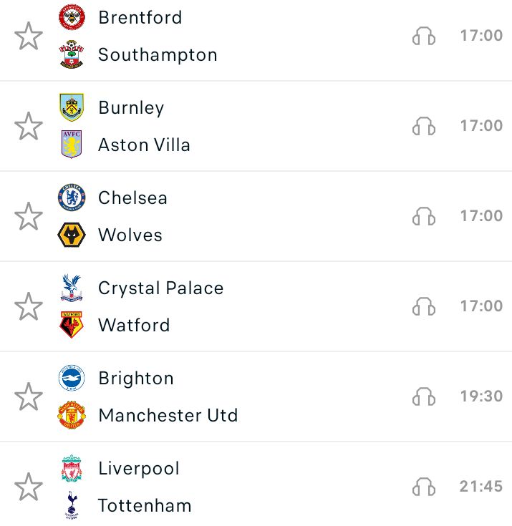Image resolution: width=512 pixels, height=526 pixels.
Task: Click the Chelsea club crest
Action: pyautogui.click(x=72, y=198)
